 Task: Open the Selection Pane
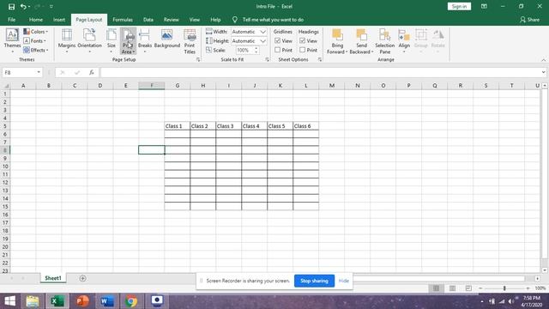pos(385,41)
